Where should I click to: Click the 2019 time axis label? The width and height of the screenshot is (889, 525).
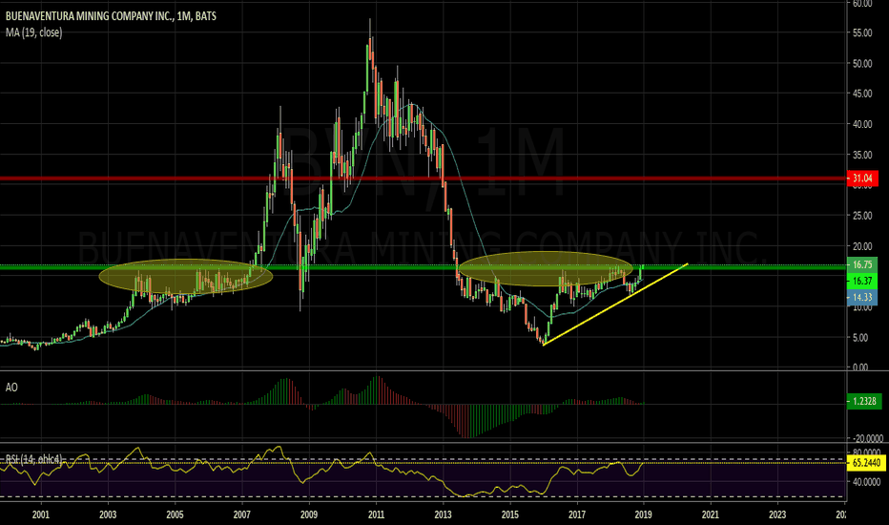point(643,514)
